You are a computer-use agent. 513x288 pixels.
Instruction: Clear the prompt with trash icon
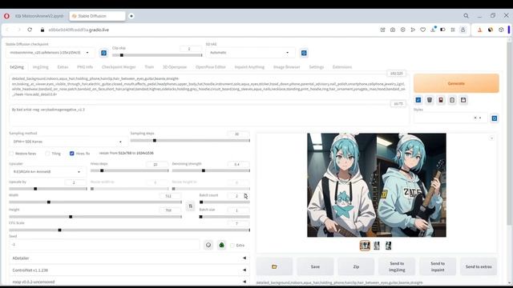coord(430,100)
